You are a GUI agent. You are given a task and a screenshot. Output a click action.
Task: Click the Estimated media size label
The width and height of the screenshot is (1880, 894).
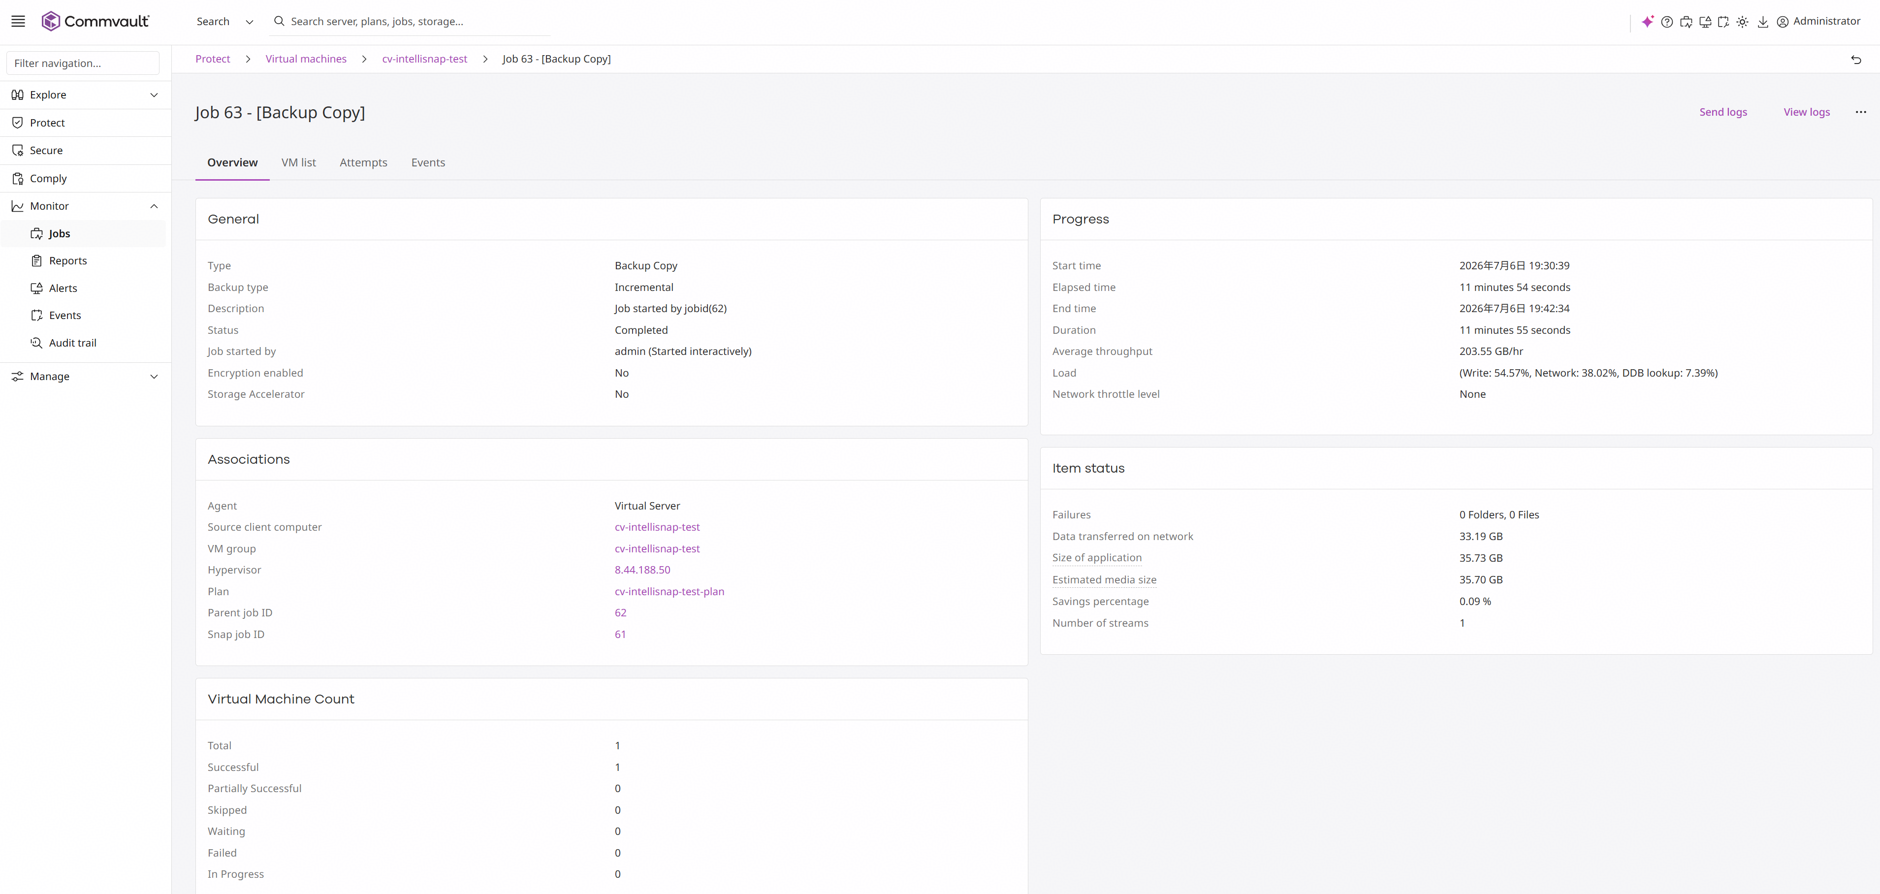(1104, 579)
